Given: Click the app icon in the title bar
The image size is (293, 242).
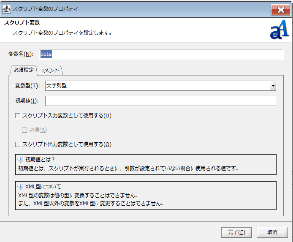Looking at the screenshot, I should 6,9.
